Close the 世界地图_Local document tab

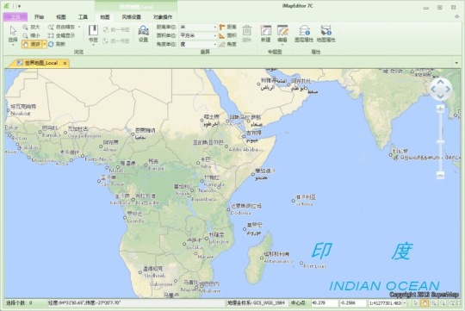[65, 63]
